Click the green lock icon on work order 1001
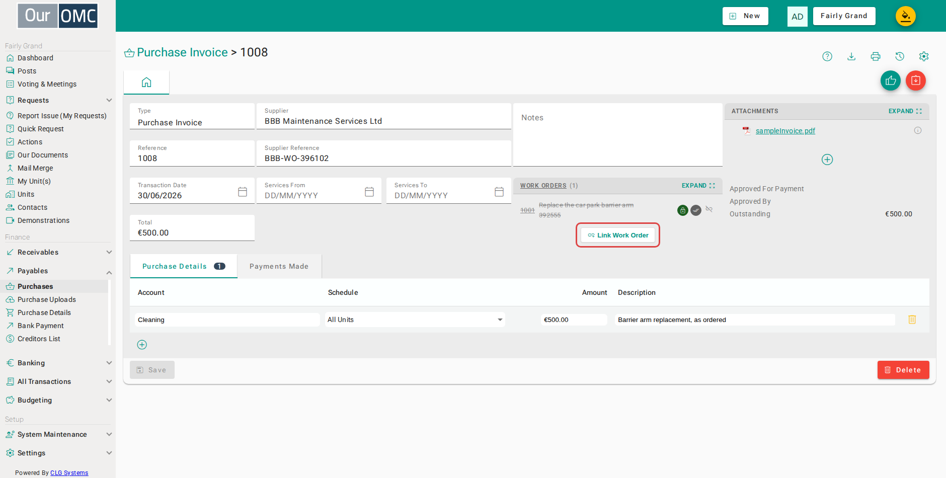 [683, 210]
